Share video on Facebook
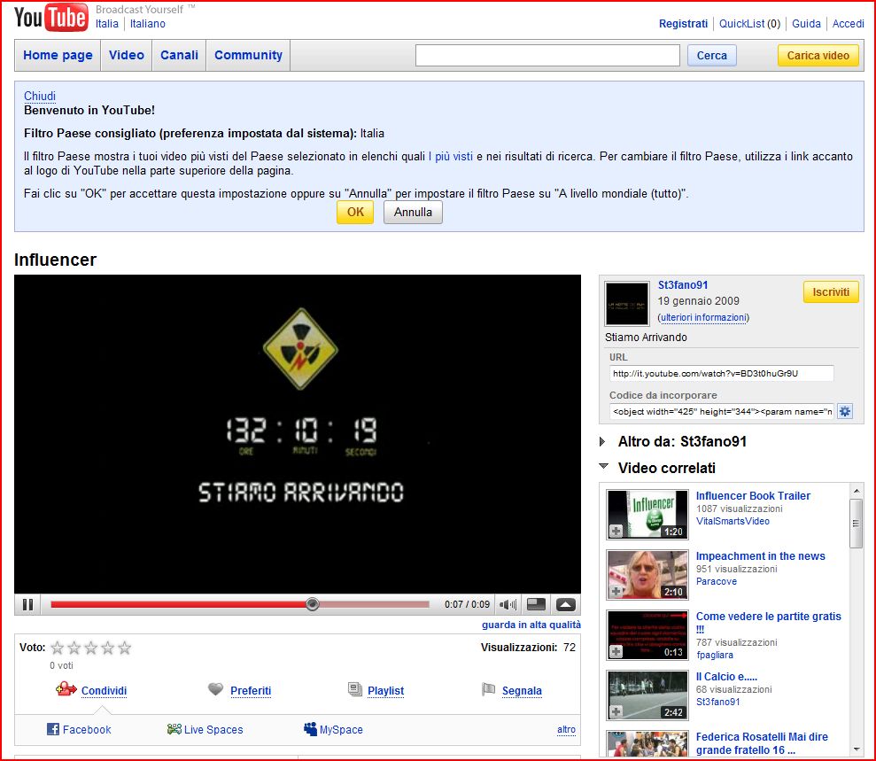Viewport: 876px width, 761px height. click(79, 730)
